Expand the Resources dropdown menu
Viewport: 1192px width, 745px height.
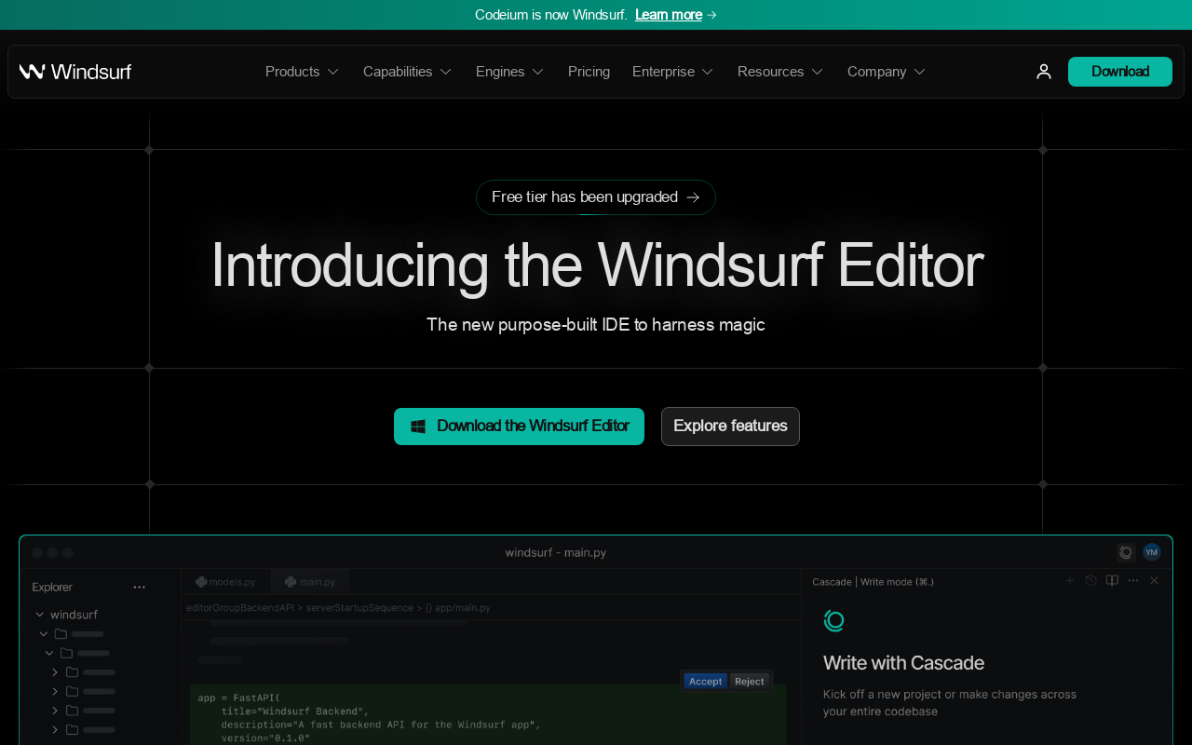(780, 72)
